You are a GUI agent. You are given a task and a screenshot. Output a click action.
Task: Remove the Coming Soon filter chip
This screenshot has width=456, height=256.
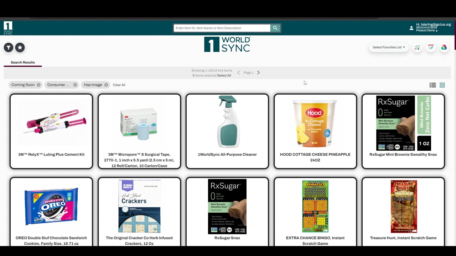click(x=38, y=85)
